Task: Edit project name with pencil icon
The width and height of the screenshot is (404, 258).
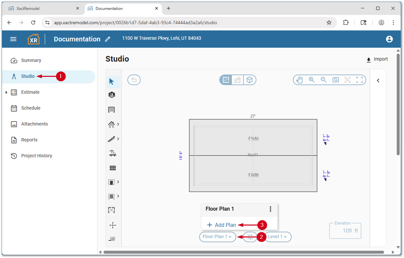Action: [107, 39]
